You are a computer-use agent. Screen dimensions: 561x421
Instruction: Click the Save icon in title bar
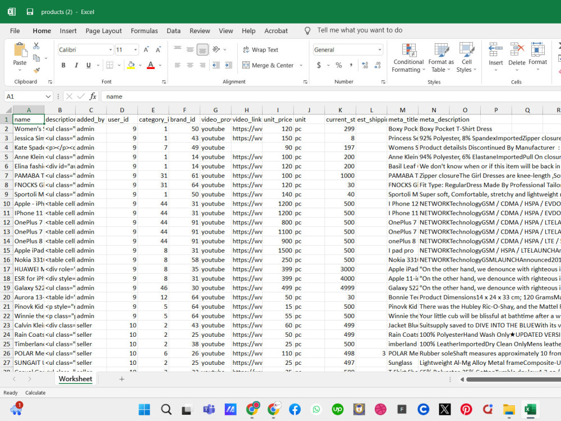click(x=30, y=12)
